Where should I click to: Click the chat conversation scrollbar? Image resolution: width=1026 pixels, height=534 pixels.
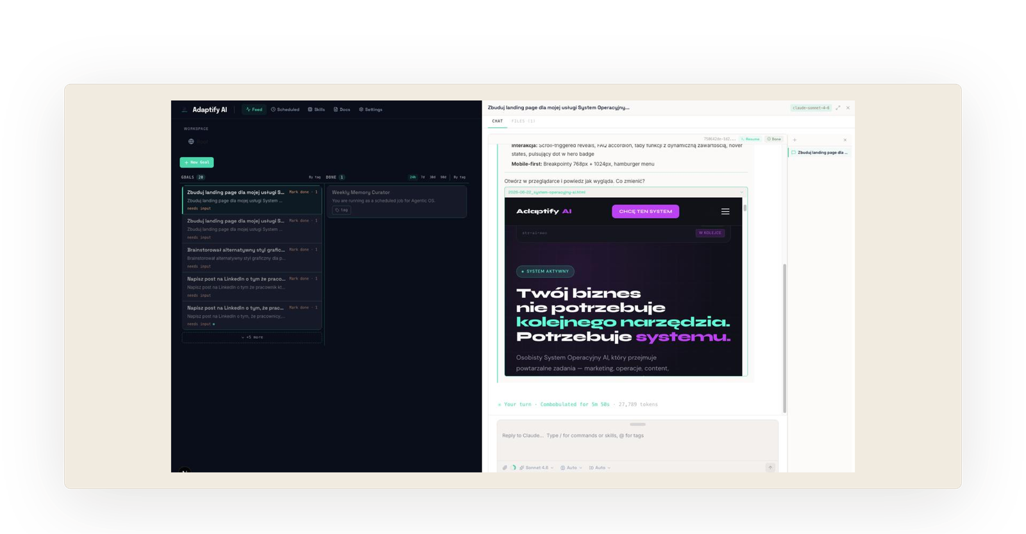[x=784, y=338]
